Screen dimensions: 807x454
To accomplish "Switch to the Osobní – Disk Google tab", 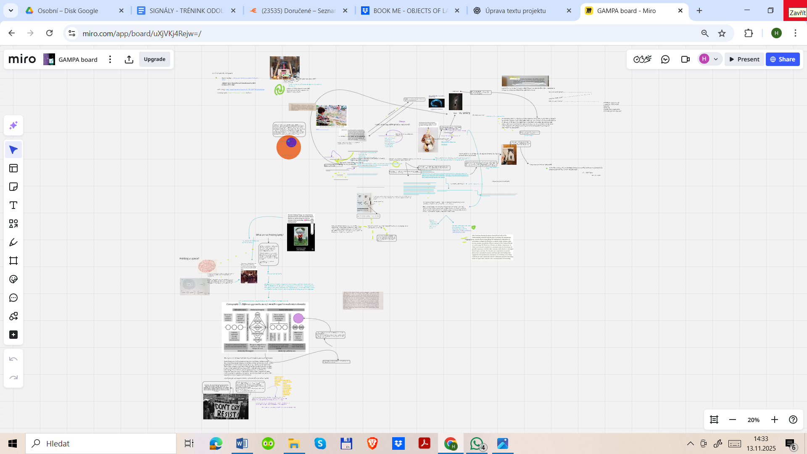I will pyautogui.click(x=68, y=11).
